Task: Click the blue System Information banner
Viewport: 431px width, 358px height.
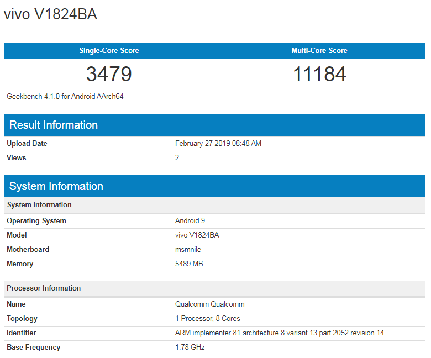Action: (214, 186)
